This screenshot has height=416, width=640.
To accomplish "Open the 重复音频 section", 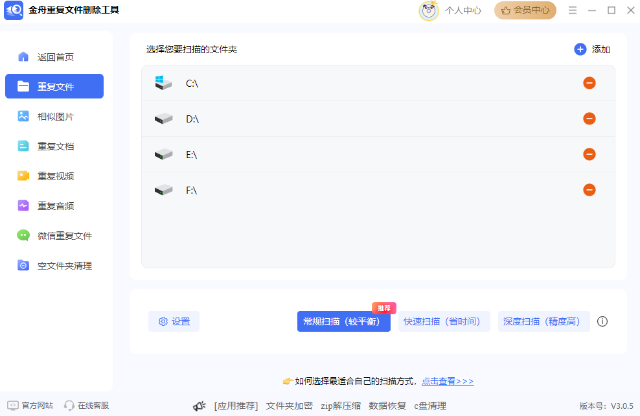I will click(54, 206).
